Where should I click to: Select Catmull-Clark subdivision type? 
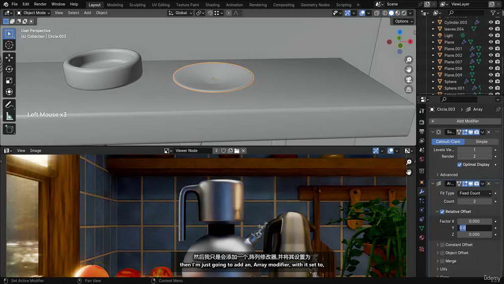pos(448,142)
